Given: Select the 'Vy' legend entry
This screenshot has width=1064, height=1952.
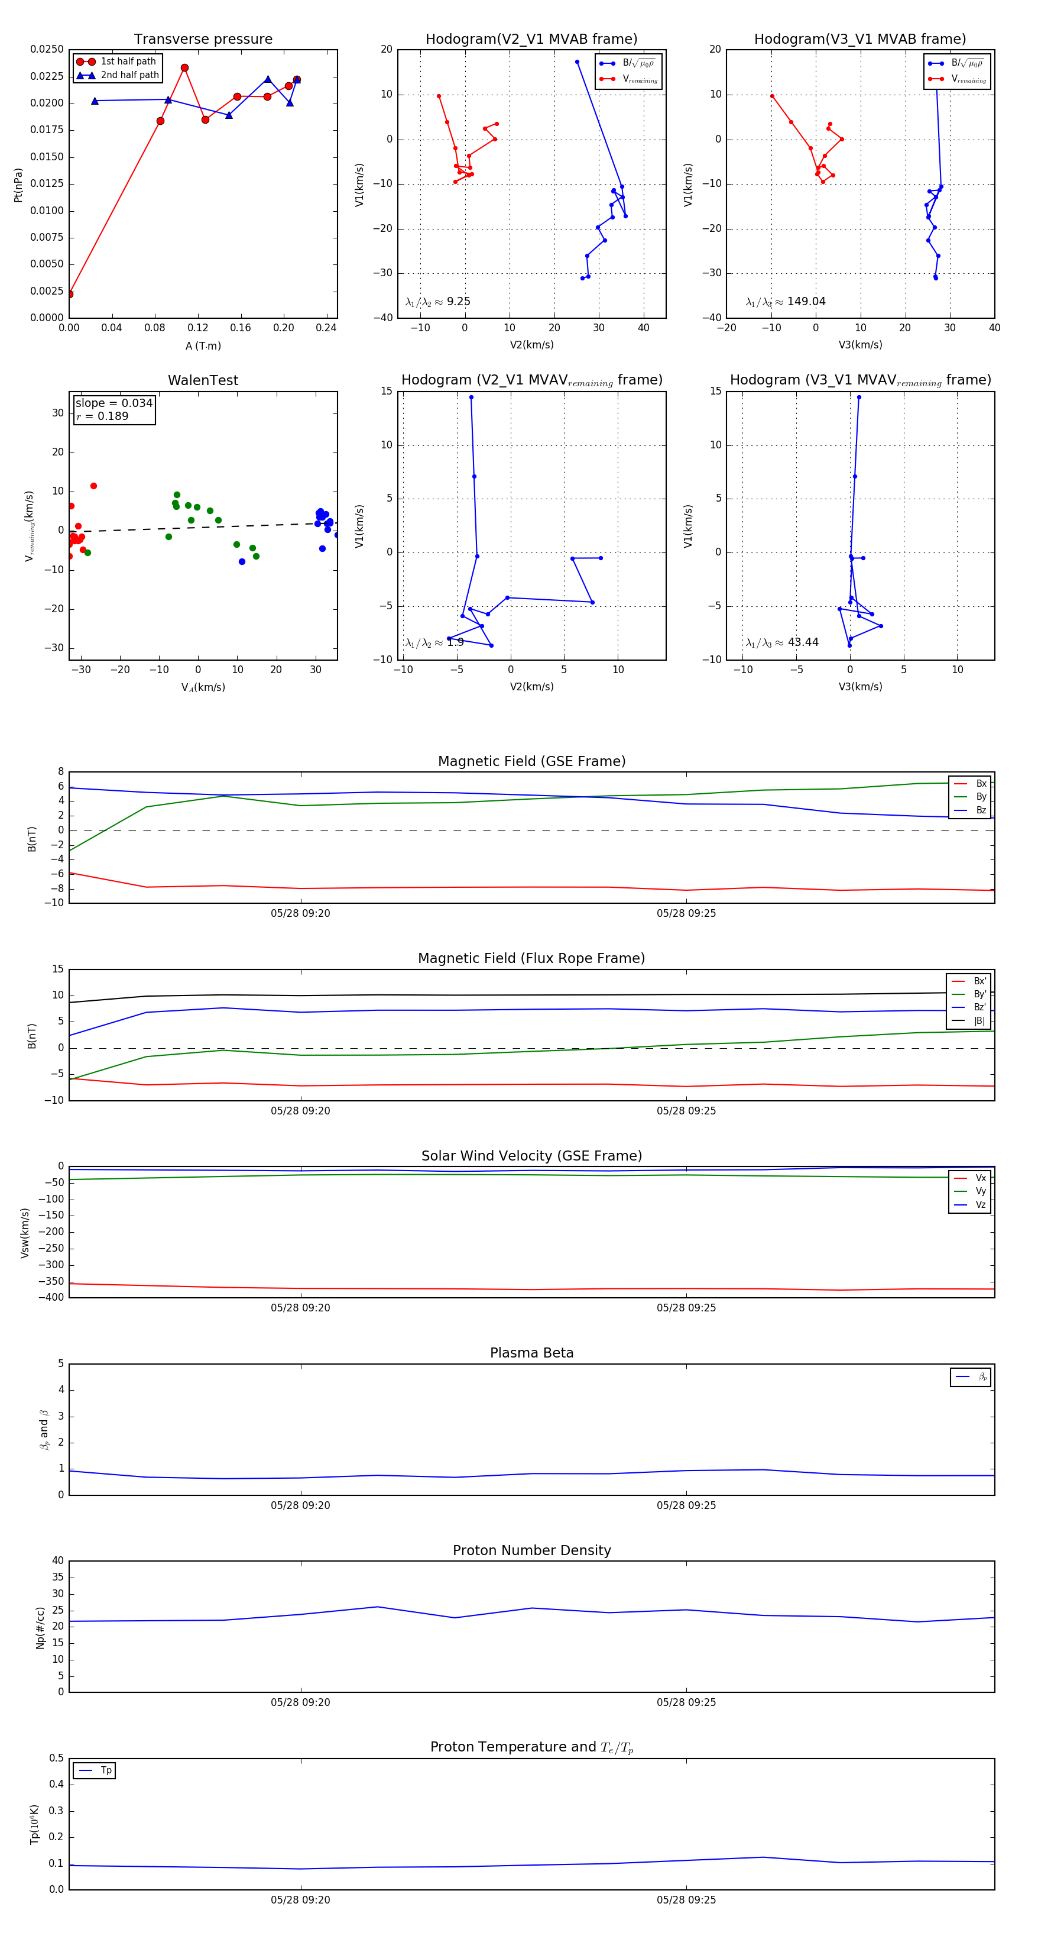Looking at the screenshot, I should click(970, 1192).
